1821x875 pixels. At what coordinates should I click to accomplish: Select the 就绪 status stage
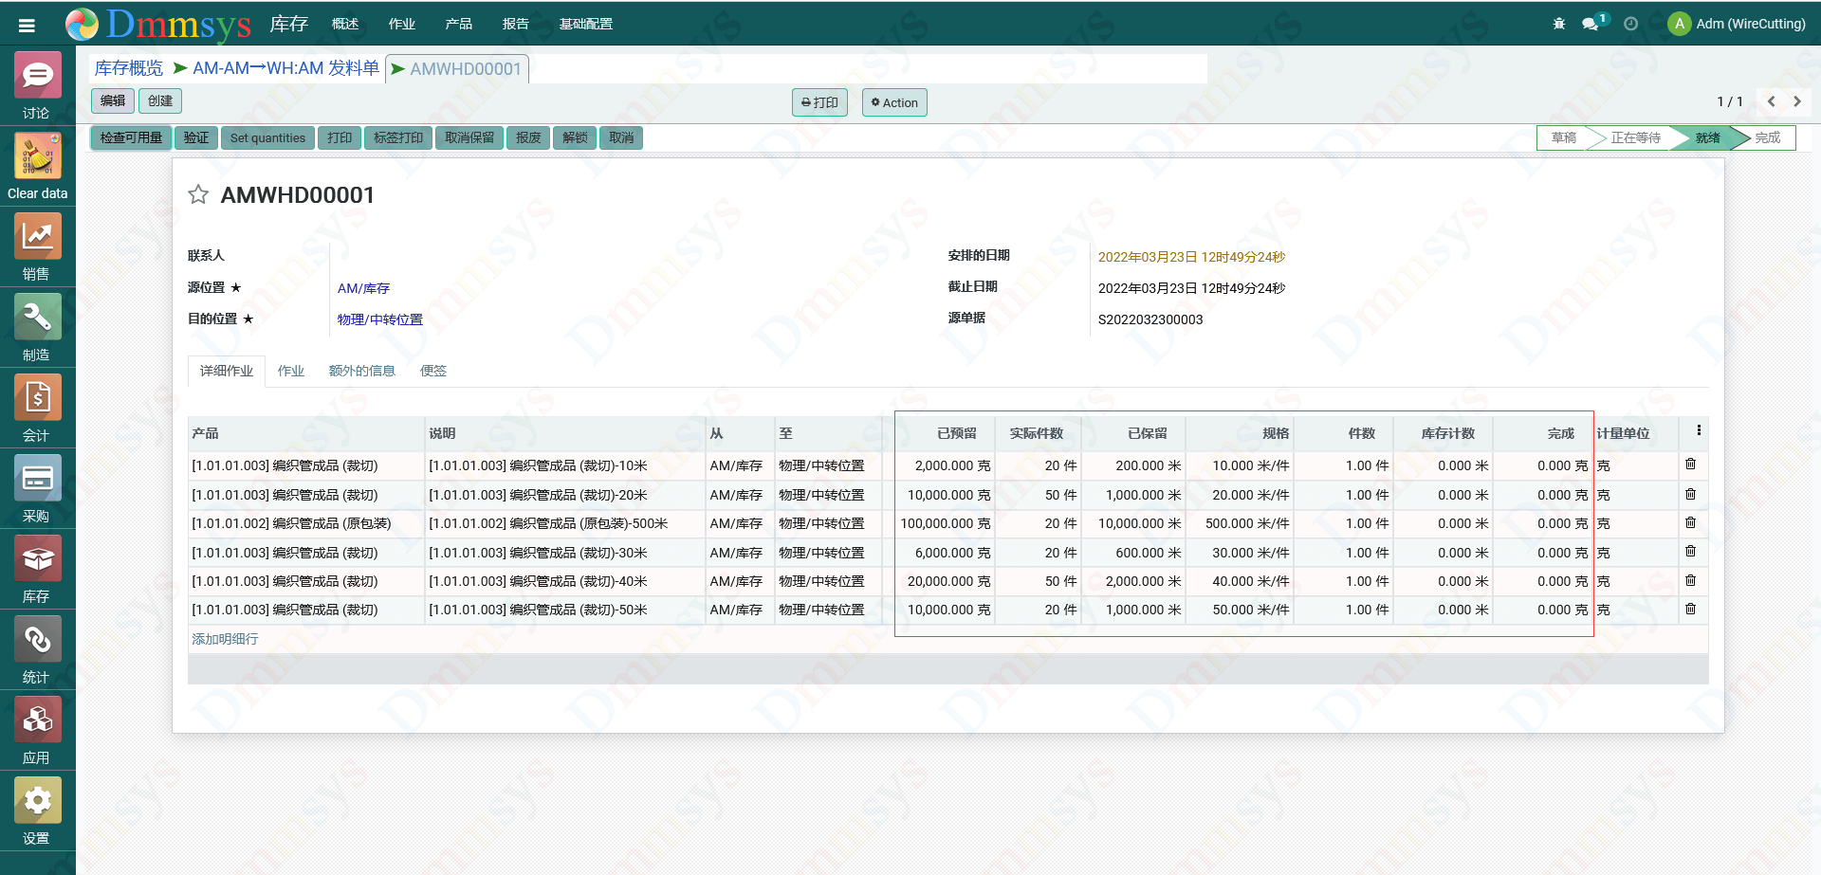pyautogui.click(x=1707, y=137)
